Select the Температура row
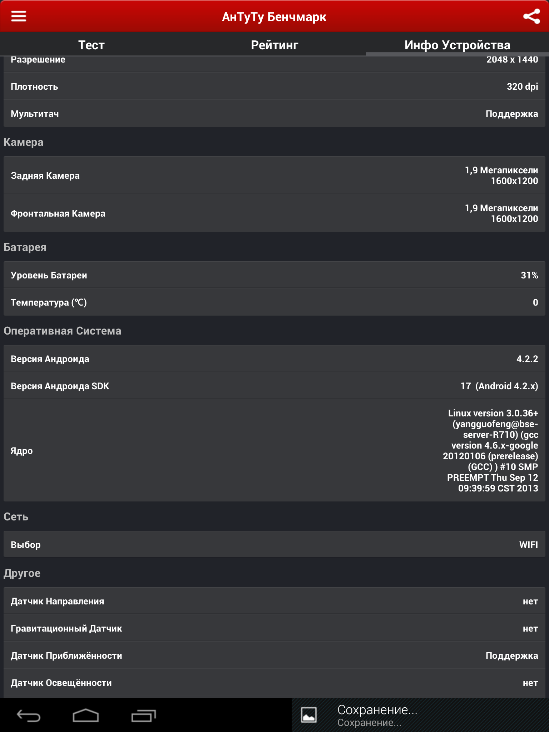This screenshot has width=549, height=732. coord(274,302)
